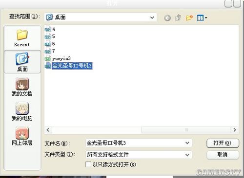Open 我的文档 from the places bar
Image resolution: width=244 pixels, height=178 pixels.
pos(22,87)
